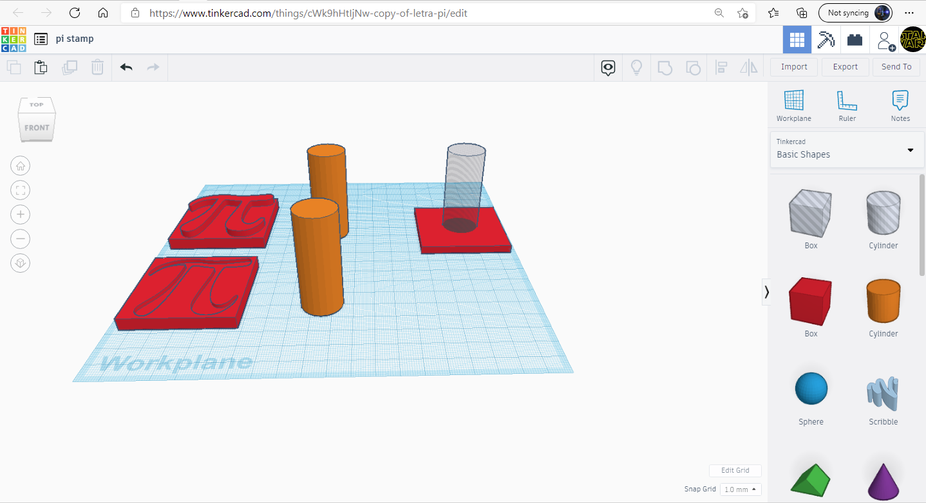
Task: Zoom out with the minus button
Action: (x=21, y=239)
